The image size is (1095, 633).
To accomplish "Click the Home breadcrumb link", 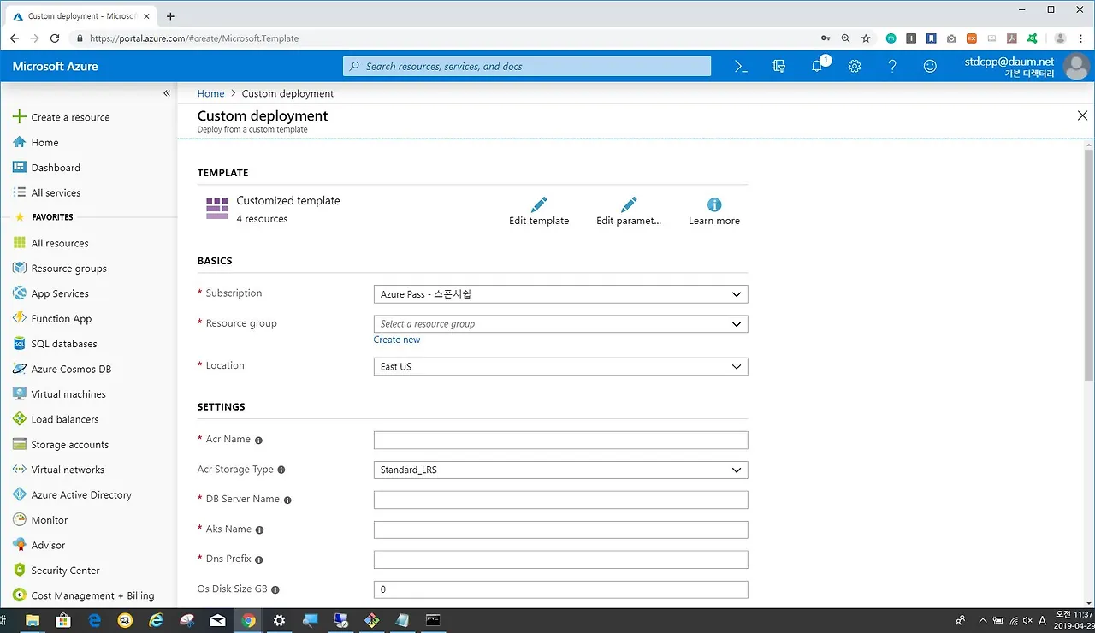I will pos(210,93).
